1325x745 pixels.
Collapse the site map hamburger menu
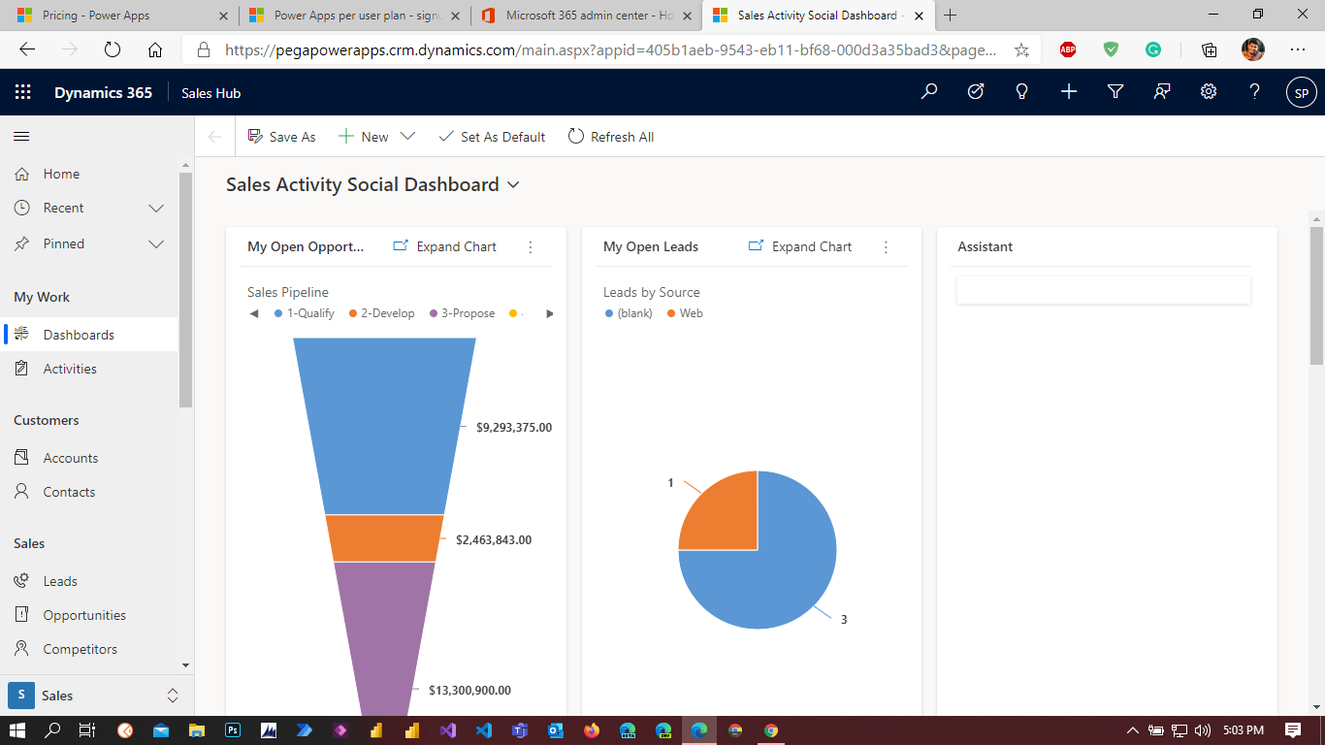[x=21, y=137]
